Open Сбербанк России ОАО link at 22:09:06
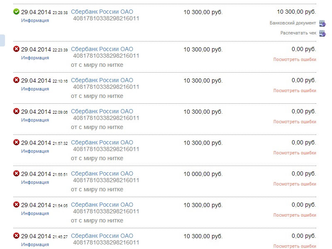 [x=102, y=111]
